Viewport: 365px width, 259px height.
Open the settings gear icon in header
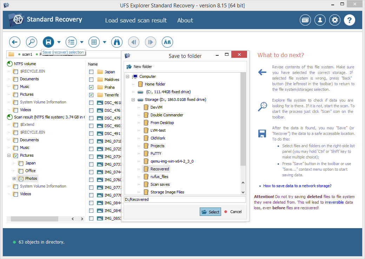335,20
